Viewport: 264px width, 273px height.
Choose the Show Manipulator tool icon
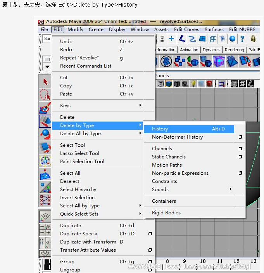tap(45, 187)
